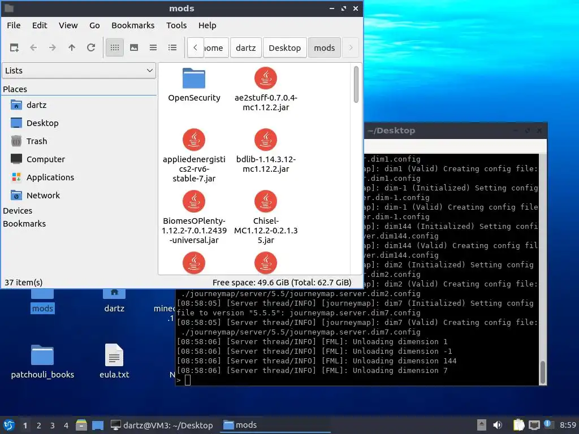Open the Lists side pane dropdown

click(x=79, y=71)
